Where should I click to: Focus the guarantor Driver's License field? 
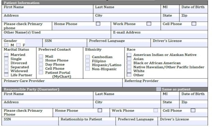pyautogui.click(x=183, y=121)
